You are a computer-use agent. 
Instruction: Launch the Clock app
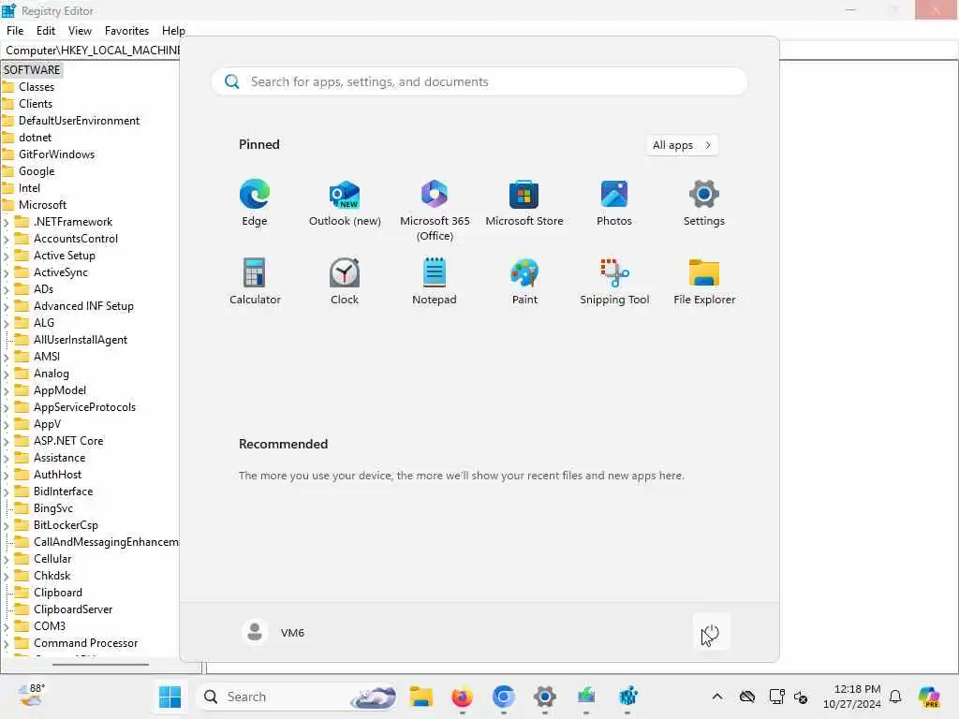click(345, 281)
